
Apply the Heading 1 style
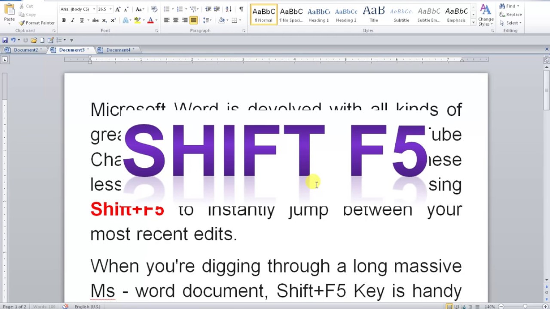point(318,14)
